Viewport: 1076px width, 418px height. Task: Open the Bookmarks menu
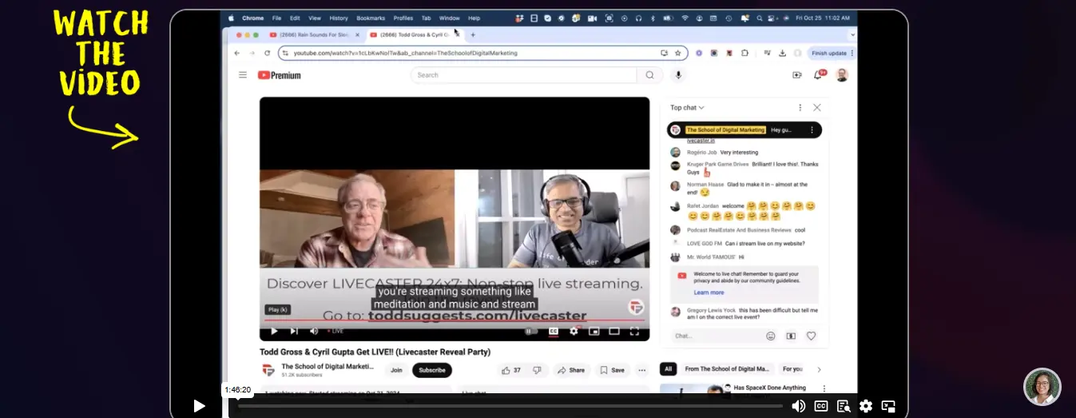click(x=371, y=18)
